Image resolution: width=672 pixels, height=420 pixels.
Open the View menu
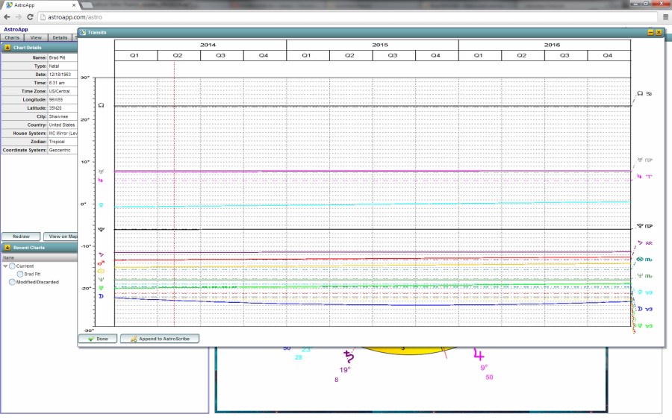[x=35, y=37]
